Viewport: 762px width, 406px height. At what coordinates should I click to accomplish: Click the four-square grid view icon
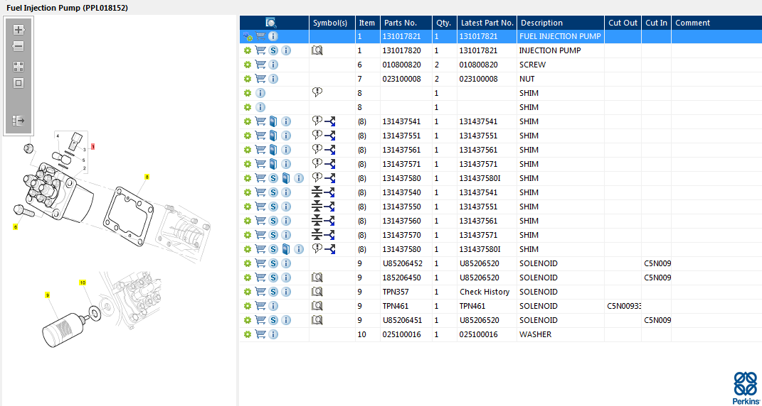click(18, 67)
